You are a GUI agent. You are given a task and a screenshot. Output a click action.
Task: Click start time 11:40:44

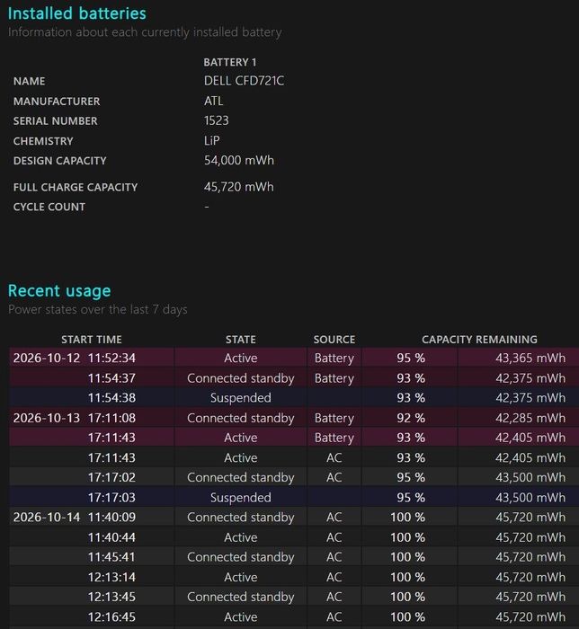(x=112, y=537)
